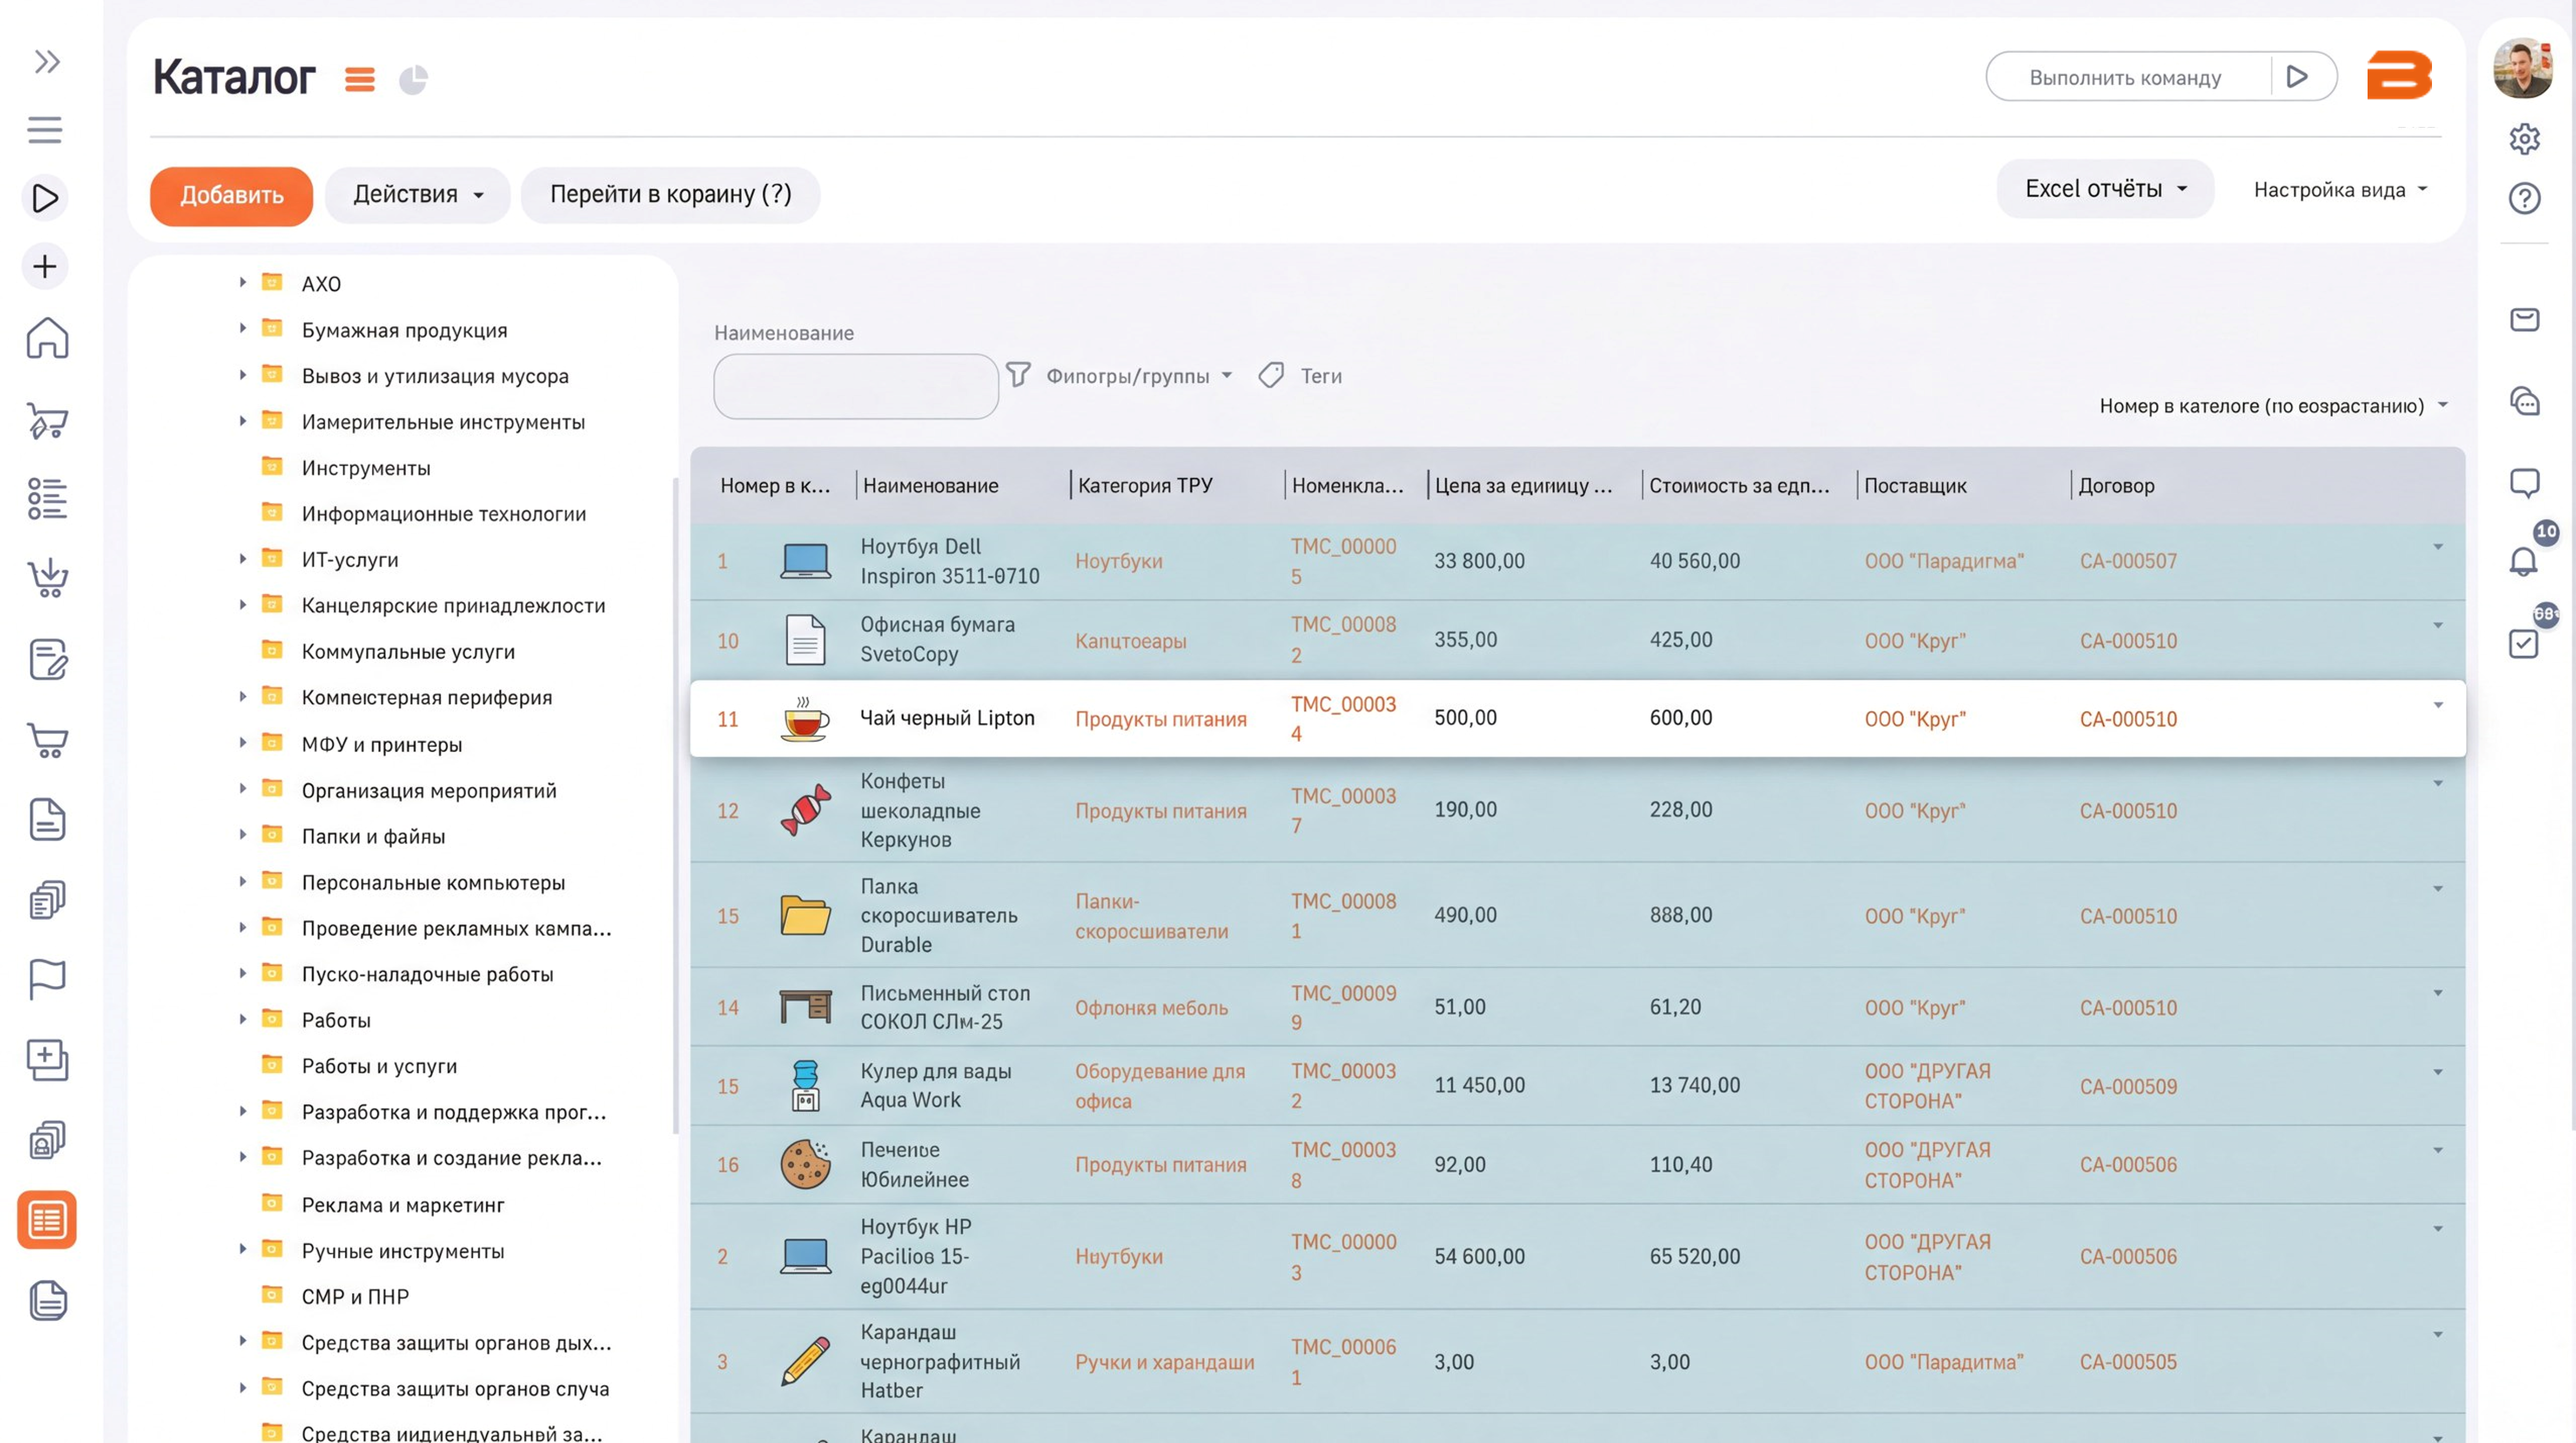This screenshot has height=1443, width=2576.
Task: Open Настройка вида dropdown
Action: coord(2340,190)
